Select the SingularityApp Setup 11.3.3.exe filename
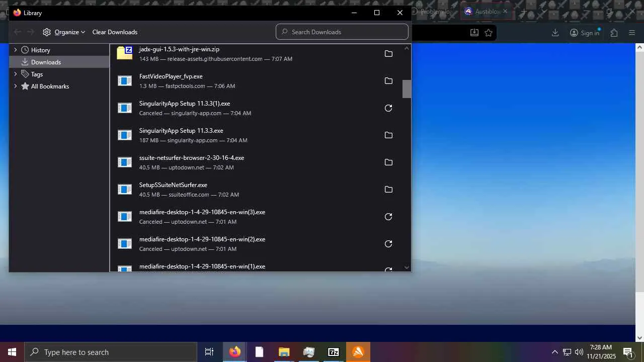 181,131
